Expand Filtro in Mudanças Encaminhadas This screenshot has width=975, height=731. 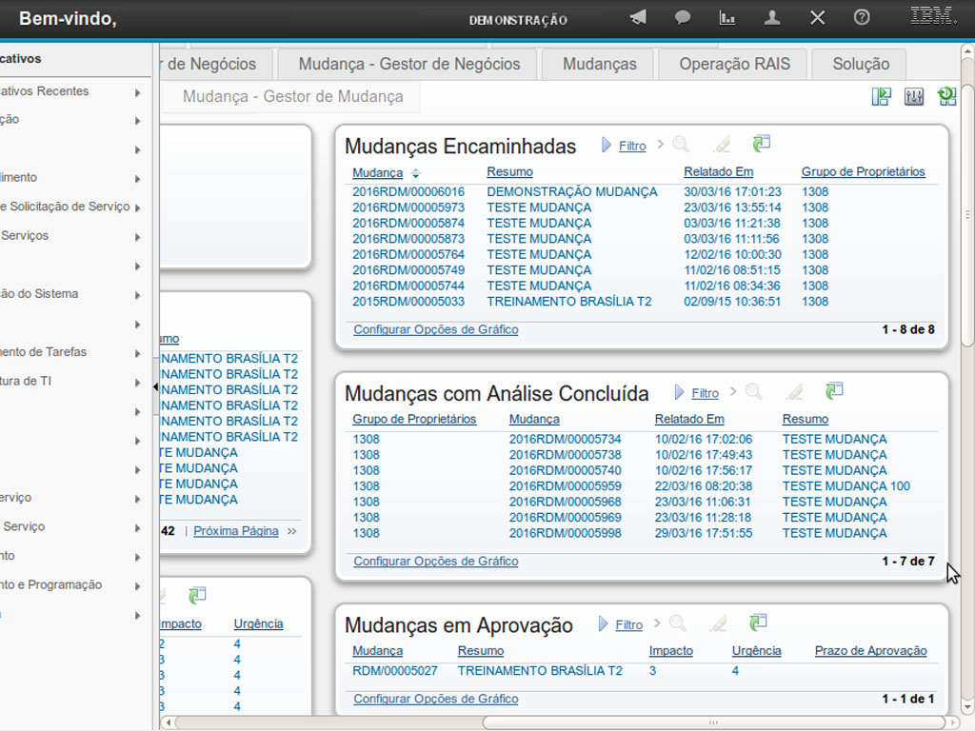[631, 146]
